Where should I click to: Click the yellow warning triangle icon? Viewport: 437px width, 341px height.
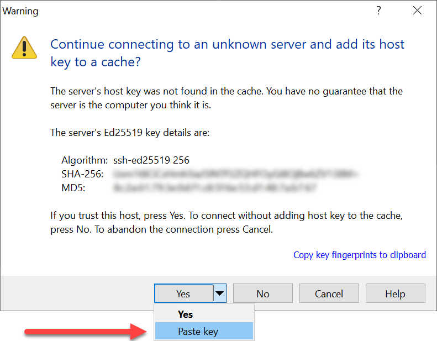pos(24,48)
